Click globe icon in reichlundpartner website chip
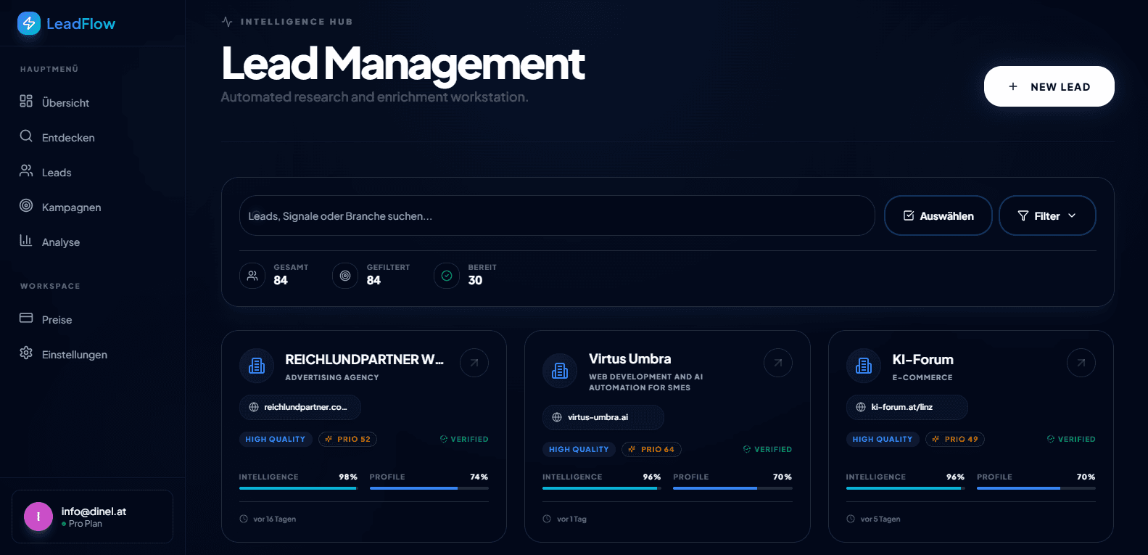Viewport: 1148px width, 555px height. coord(254,407)
